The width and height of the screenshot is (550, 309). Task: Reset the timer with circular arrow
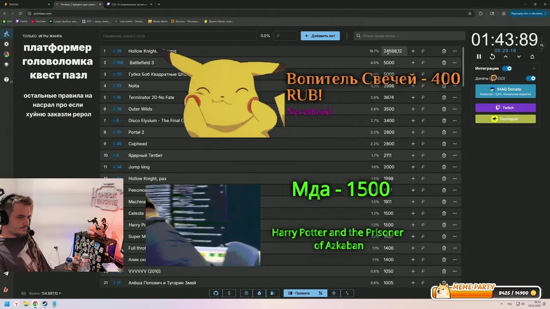(x=492, y=57)
